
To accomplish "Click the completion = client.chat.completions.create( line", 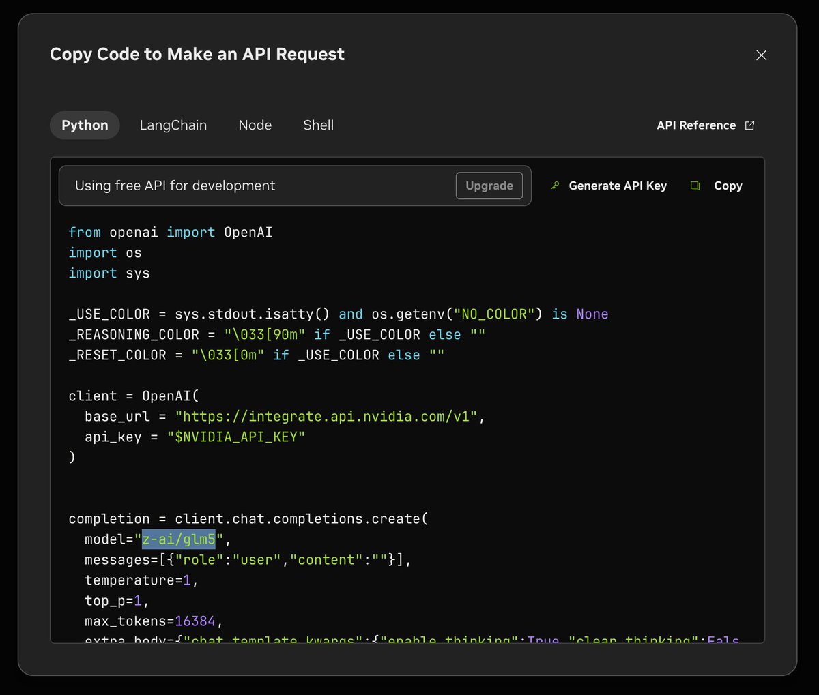I will [248, 519].
